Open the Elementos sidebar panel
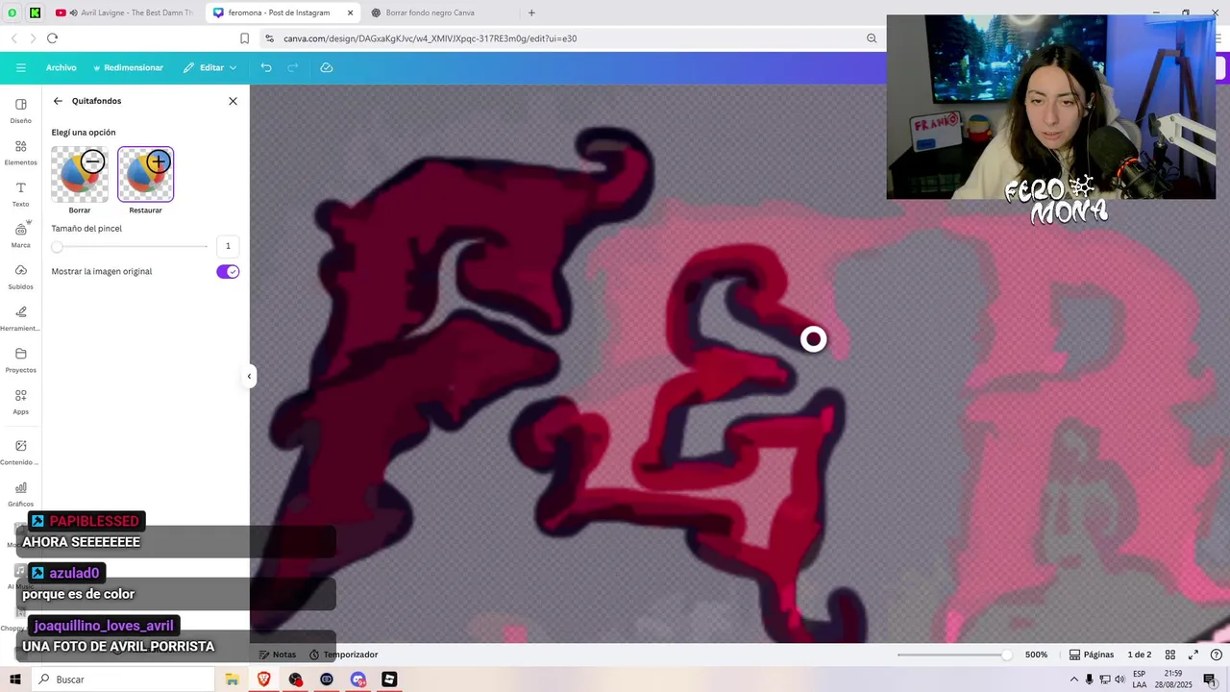Viewport: 1230px width, 692px height. click(21, 152)
